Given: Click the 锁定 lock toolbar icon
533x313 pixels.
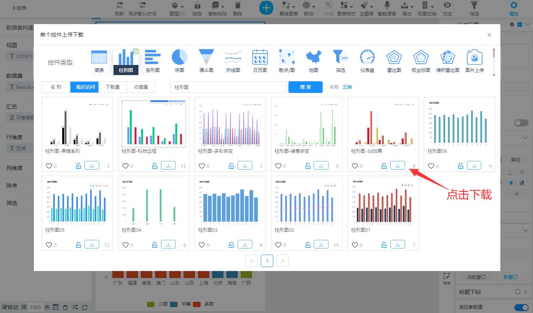Looking at the screenshot, I should 197,5.
